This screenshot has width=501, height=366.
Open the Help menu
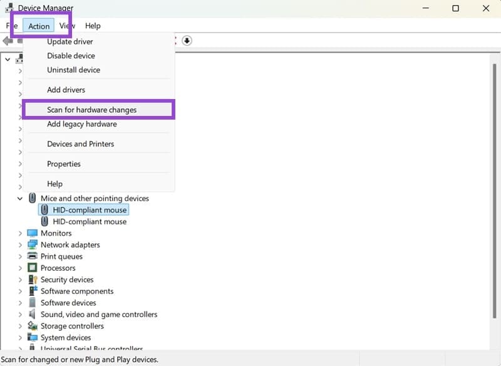pos(93,26)
